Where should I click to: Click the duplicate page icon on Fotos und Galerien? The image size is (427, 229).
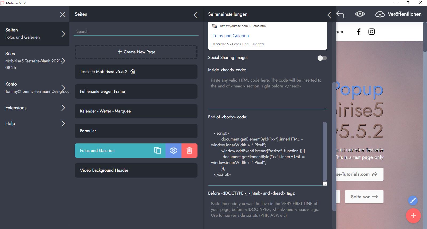[x=157, y=151]
